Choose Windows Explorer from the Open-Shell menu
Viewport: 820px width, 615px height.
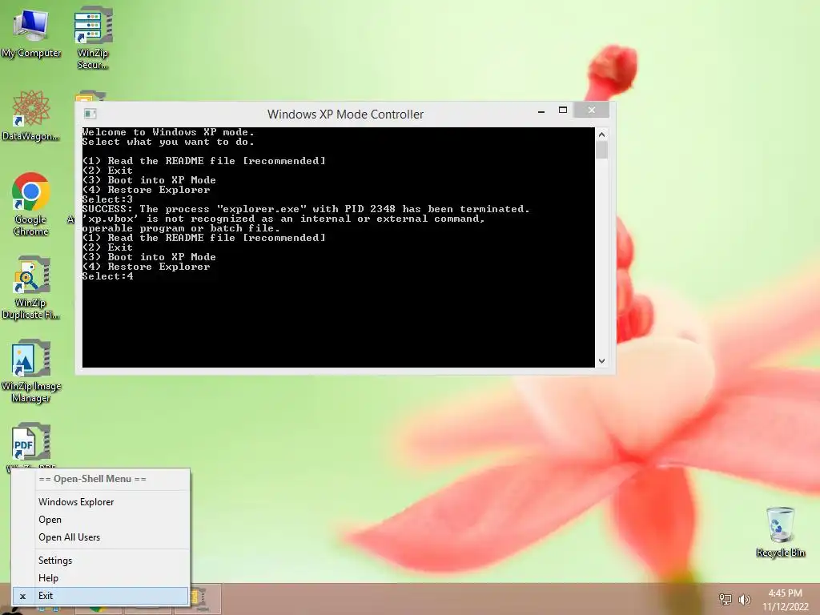(111, 501)
